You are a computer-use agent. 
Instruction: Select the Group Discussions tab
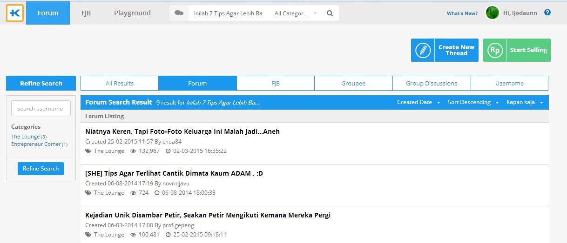432,84
